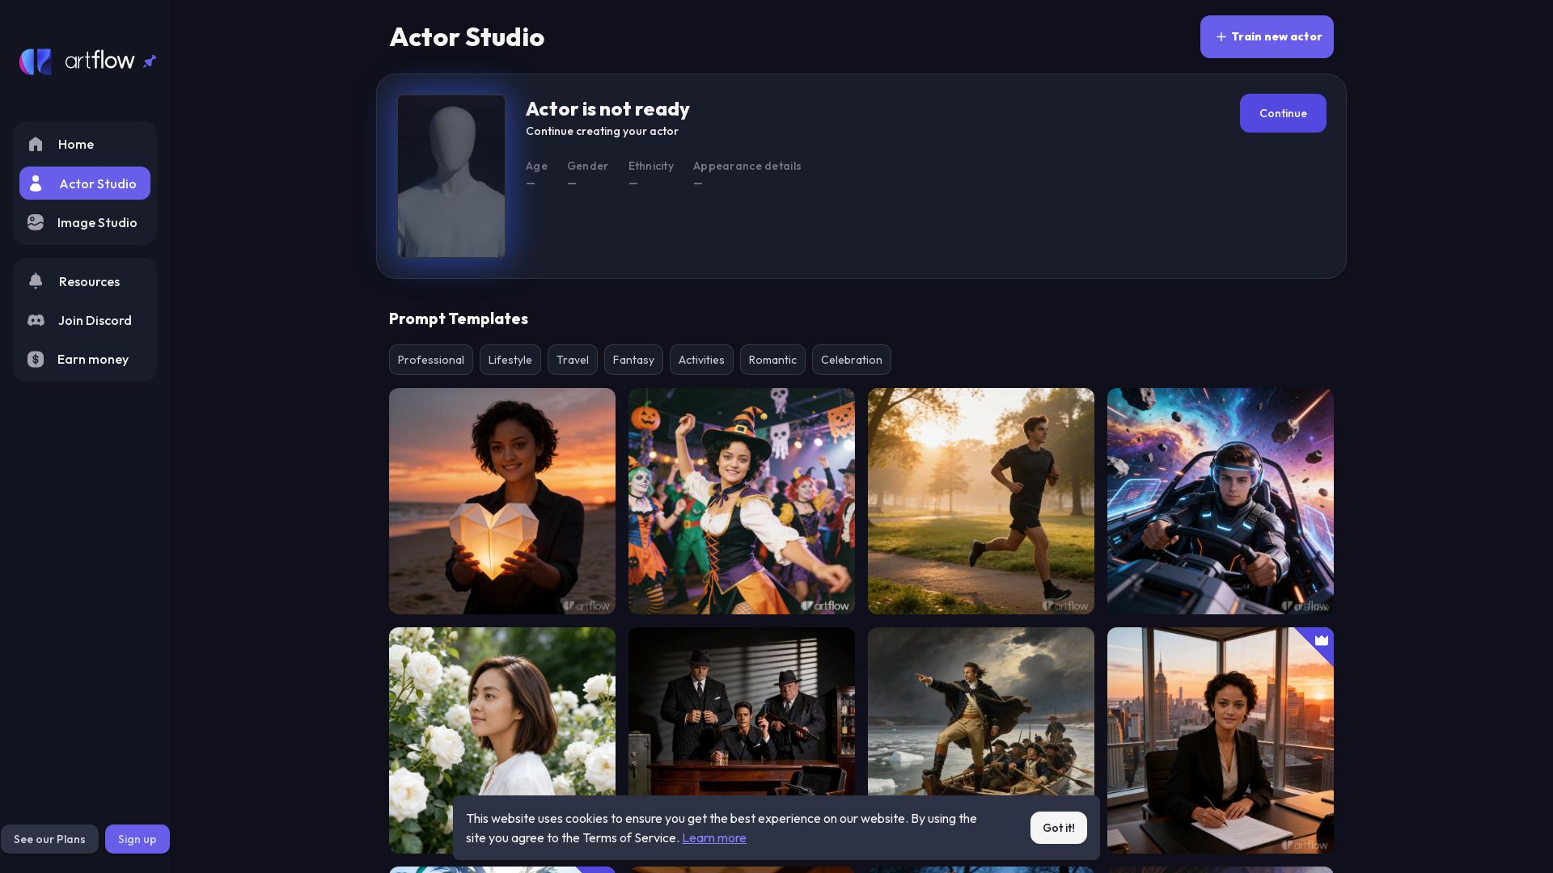Click the Resources bell icon

pyautogui.click(x=36, y=281)
